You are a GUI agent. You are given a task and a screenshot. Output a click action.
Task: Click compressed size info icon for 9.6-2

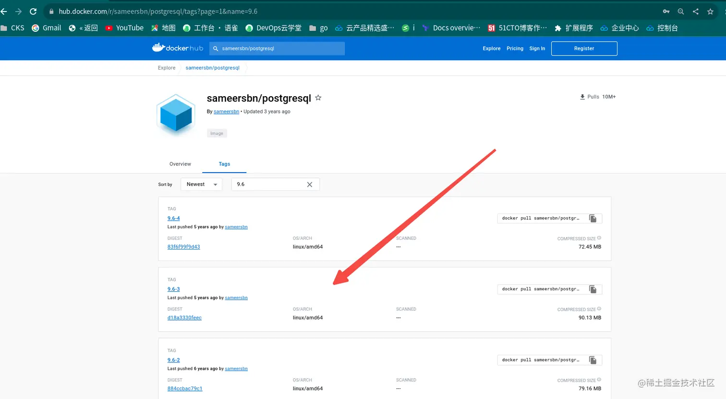pos(599,380)
